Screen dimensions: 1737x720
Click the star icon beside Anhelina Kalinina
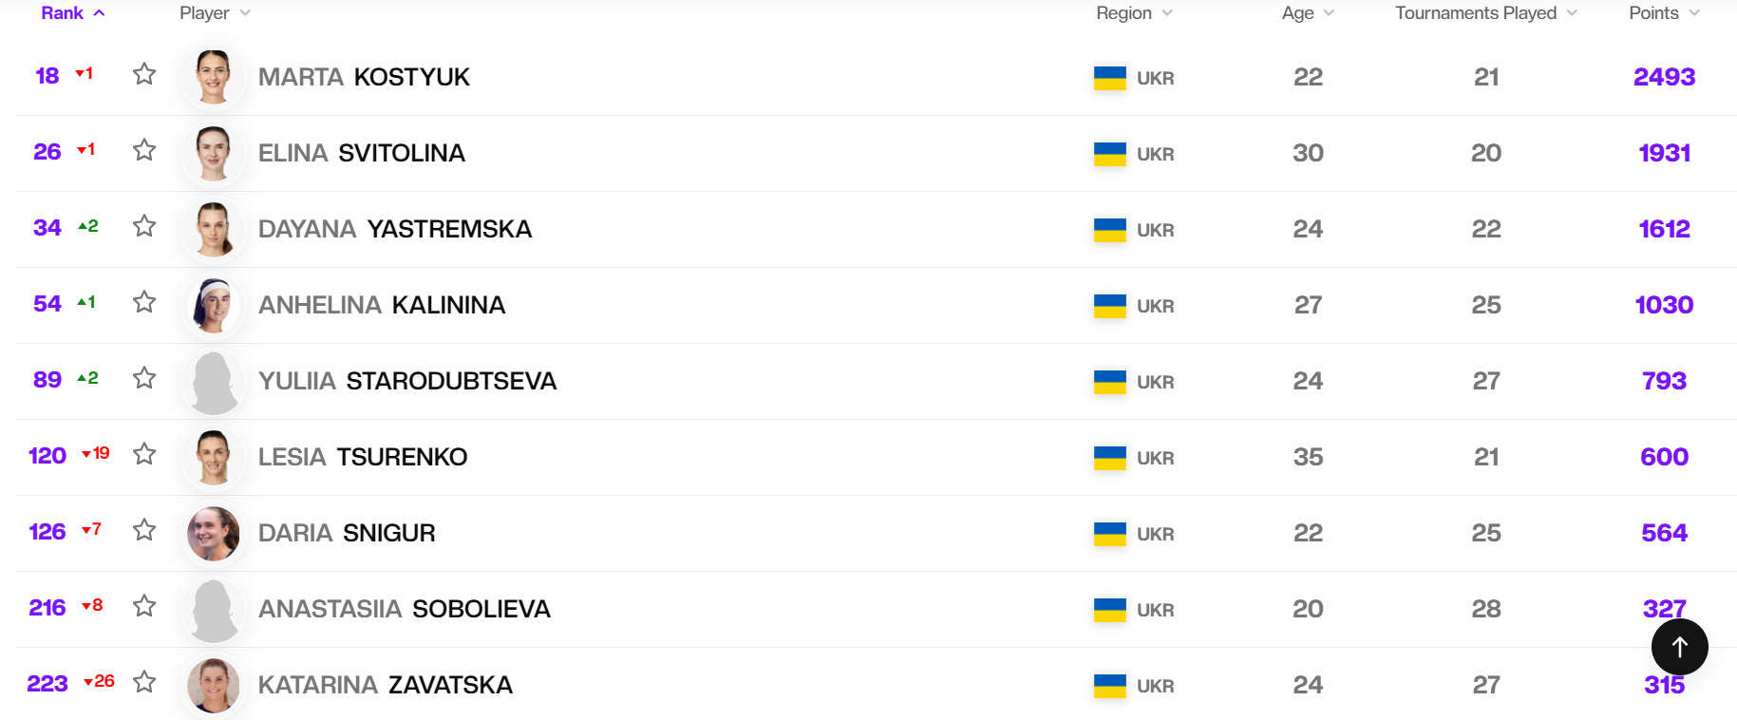click(144, 302)
